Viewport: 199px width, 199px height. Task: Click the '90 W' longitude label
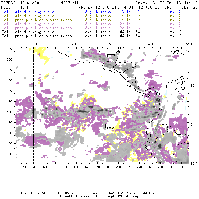[x=111, y=44]
